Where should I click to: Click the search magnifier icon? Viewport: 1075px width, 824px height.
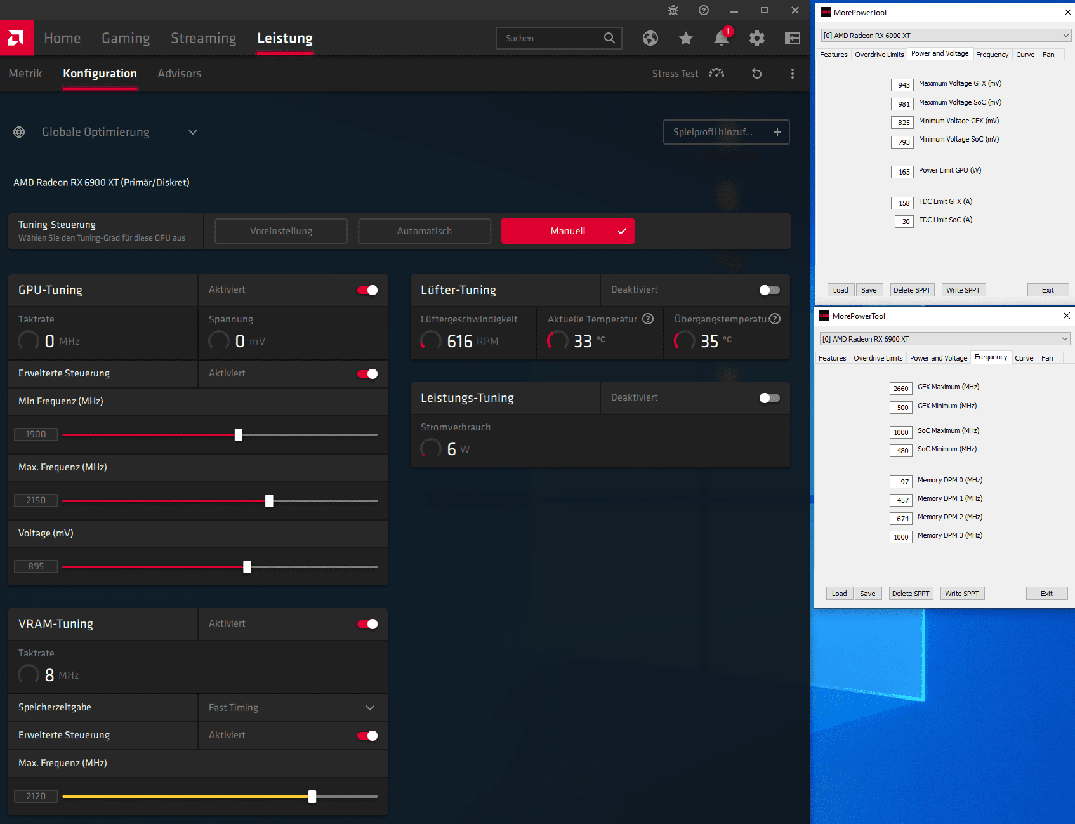click(609, 38)
